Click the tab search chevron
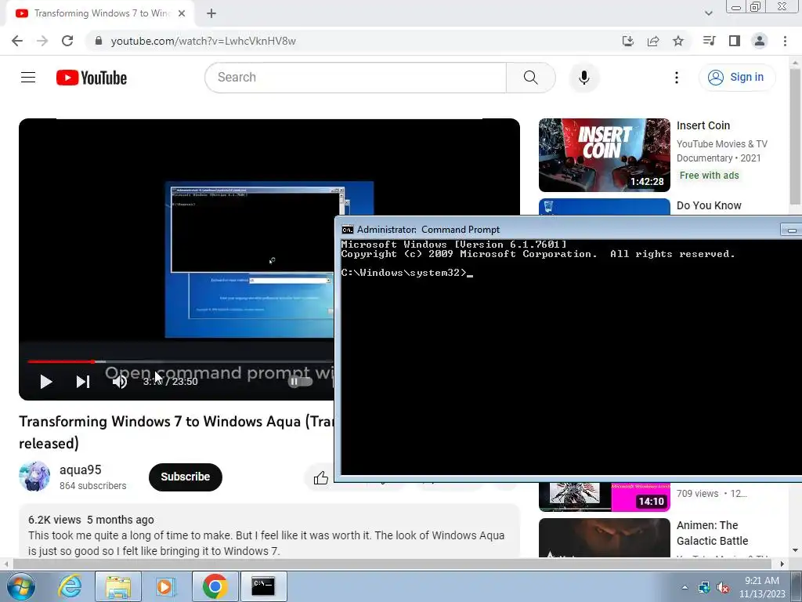This screenshot has width=802, height=602. pos(708,13)
